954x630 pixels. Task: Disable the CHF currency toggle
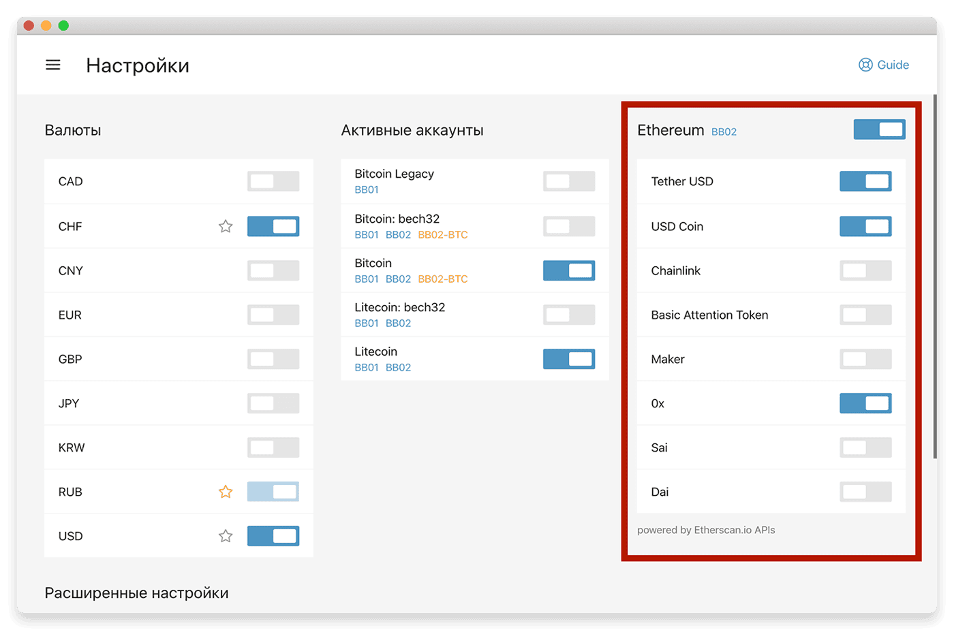point(273,226)
